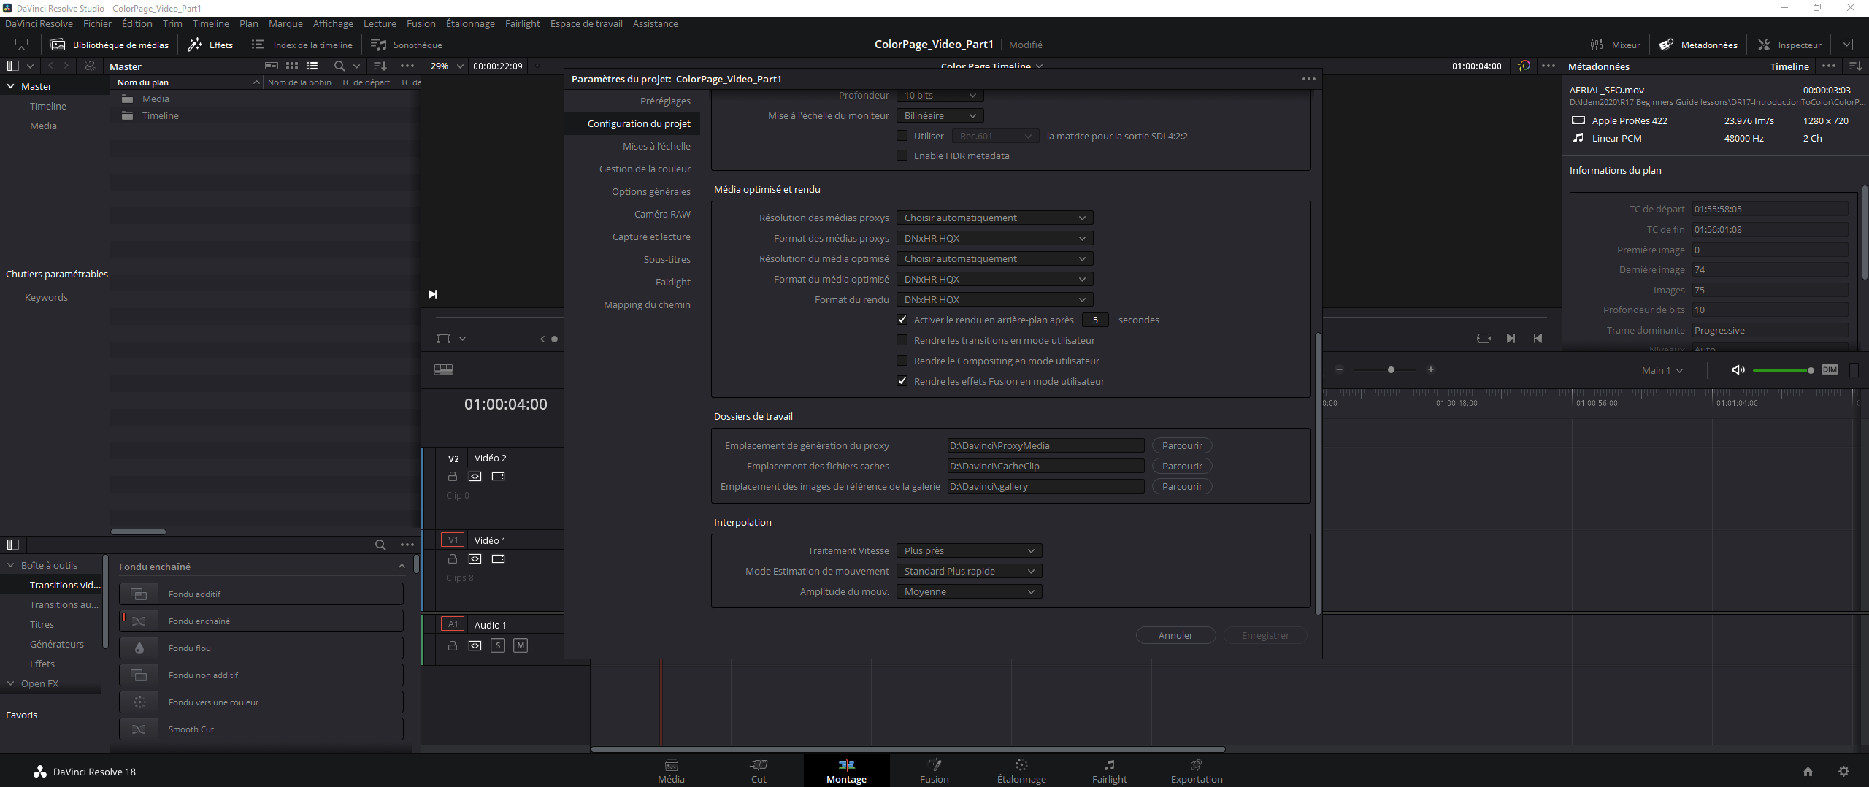Click Annuler button
1869x787 pixels.
1175,635
